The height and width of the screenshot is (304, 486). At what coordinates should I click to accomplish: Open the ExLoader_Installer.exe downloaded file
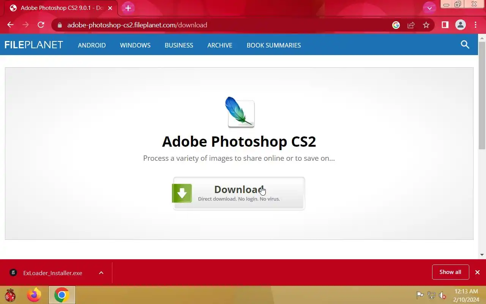pos(52,273)
